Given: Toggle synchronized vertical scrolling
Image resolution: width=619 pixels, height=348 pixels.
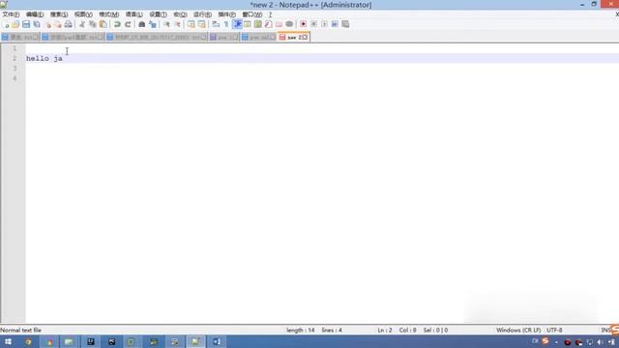Looking at the screenshot, I should [192, 24].
